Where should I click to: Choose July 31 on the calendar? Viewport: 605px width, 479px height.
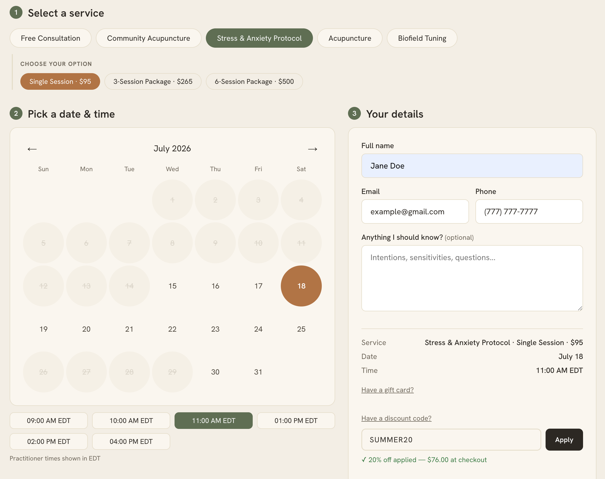(258, 372)
